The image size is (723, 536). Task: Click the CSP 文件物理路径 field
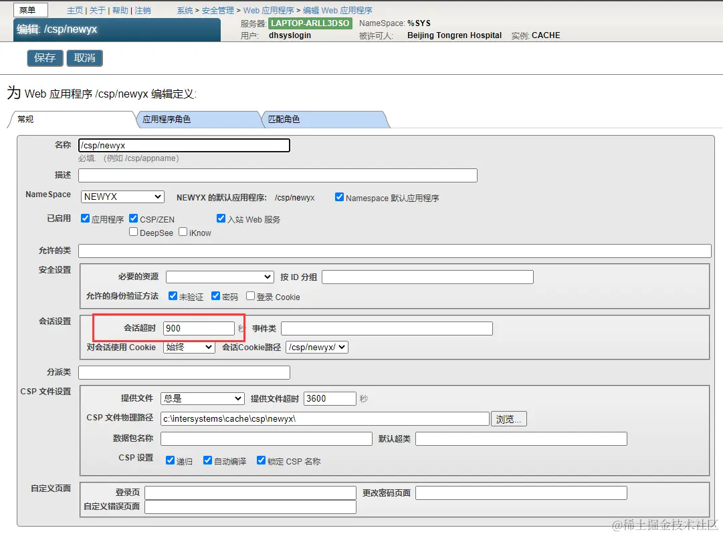click(324, 419)
